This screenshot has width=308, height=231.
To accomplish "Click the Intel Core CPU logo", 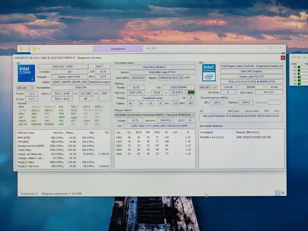I will click(27, 73).
